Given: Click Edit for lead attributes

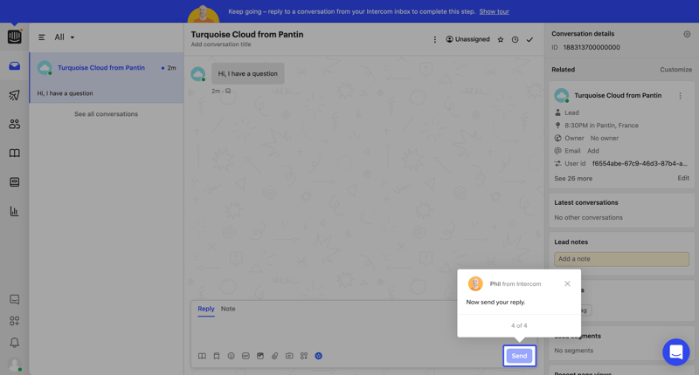Looking at the screenshot, I should pyautogui.click(x=683, y=178).
